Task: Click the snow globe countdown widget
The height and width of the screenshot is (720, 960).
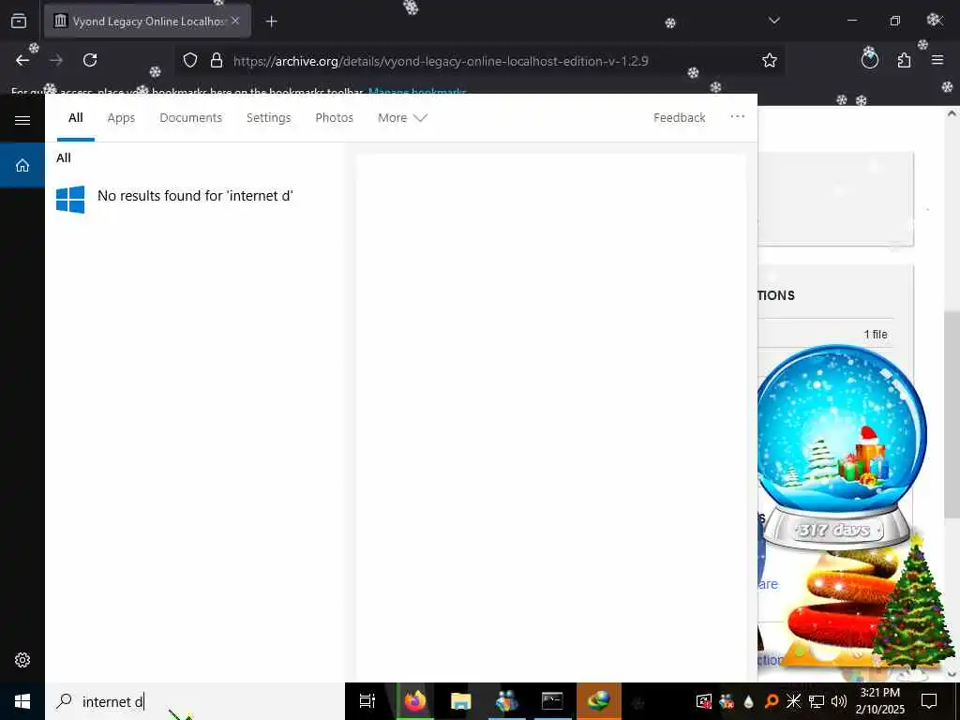Action: tap(841, 447)
